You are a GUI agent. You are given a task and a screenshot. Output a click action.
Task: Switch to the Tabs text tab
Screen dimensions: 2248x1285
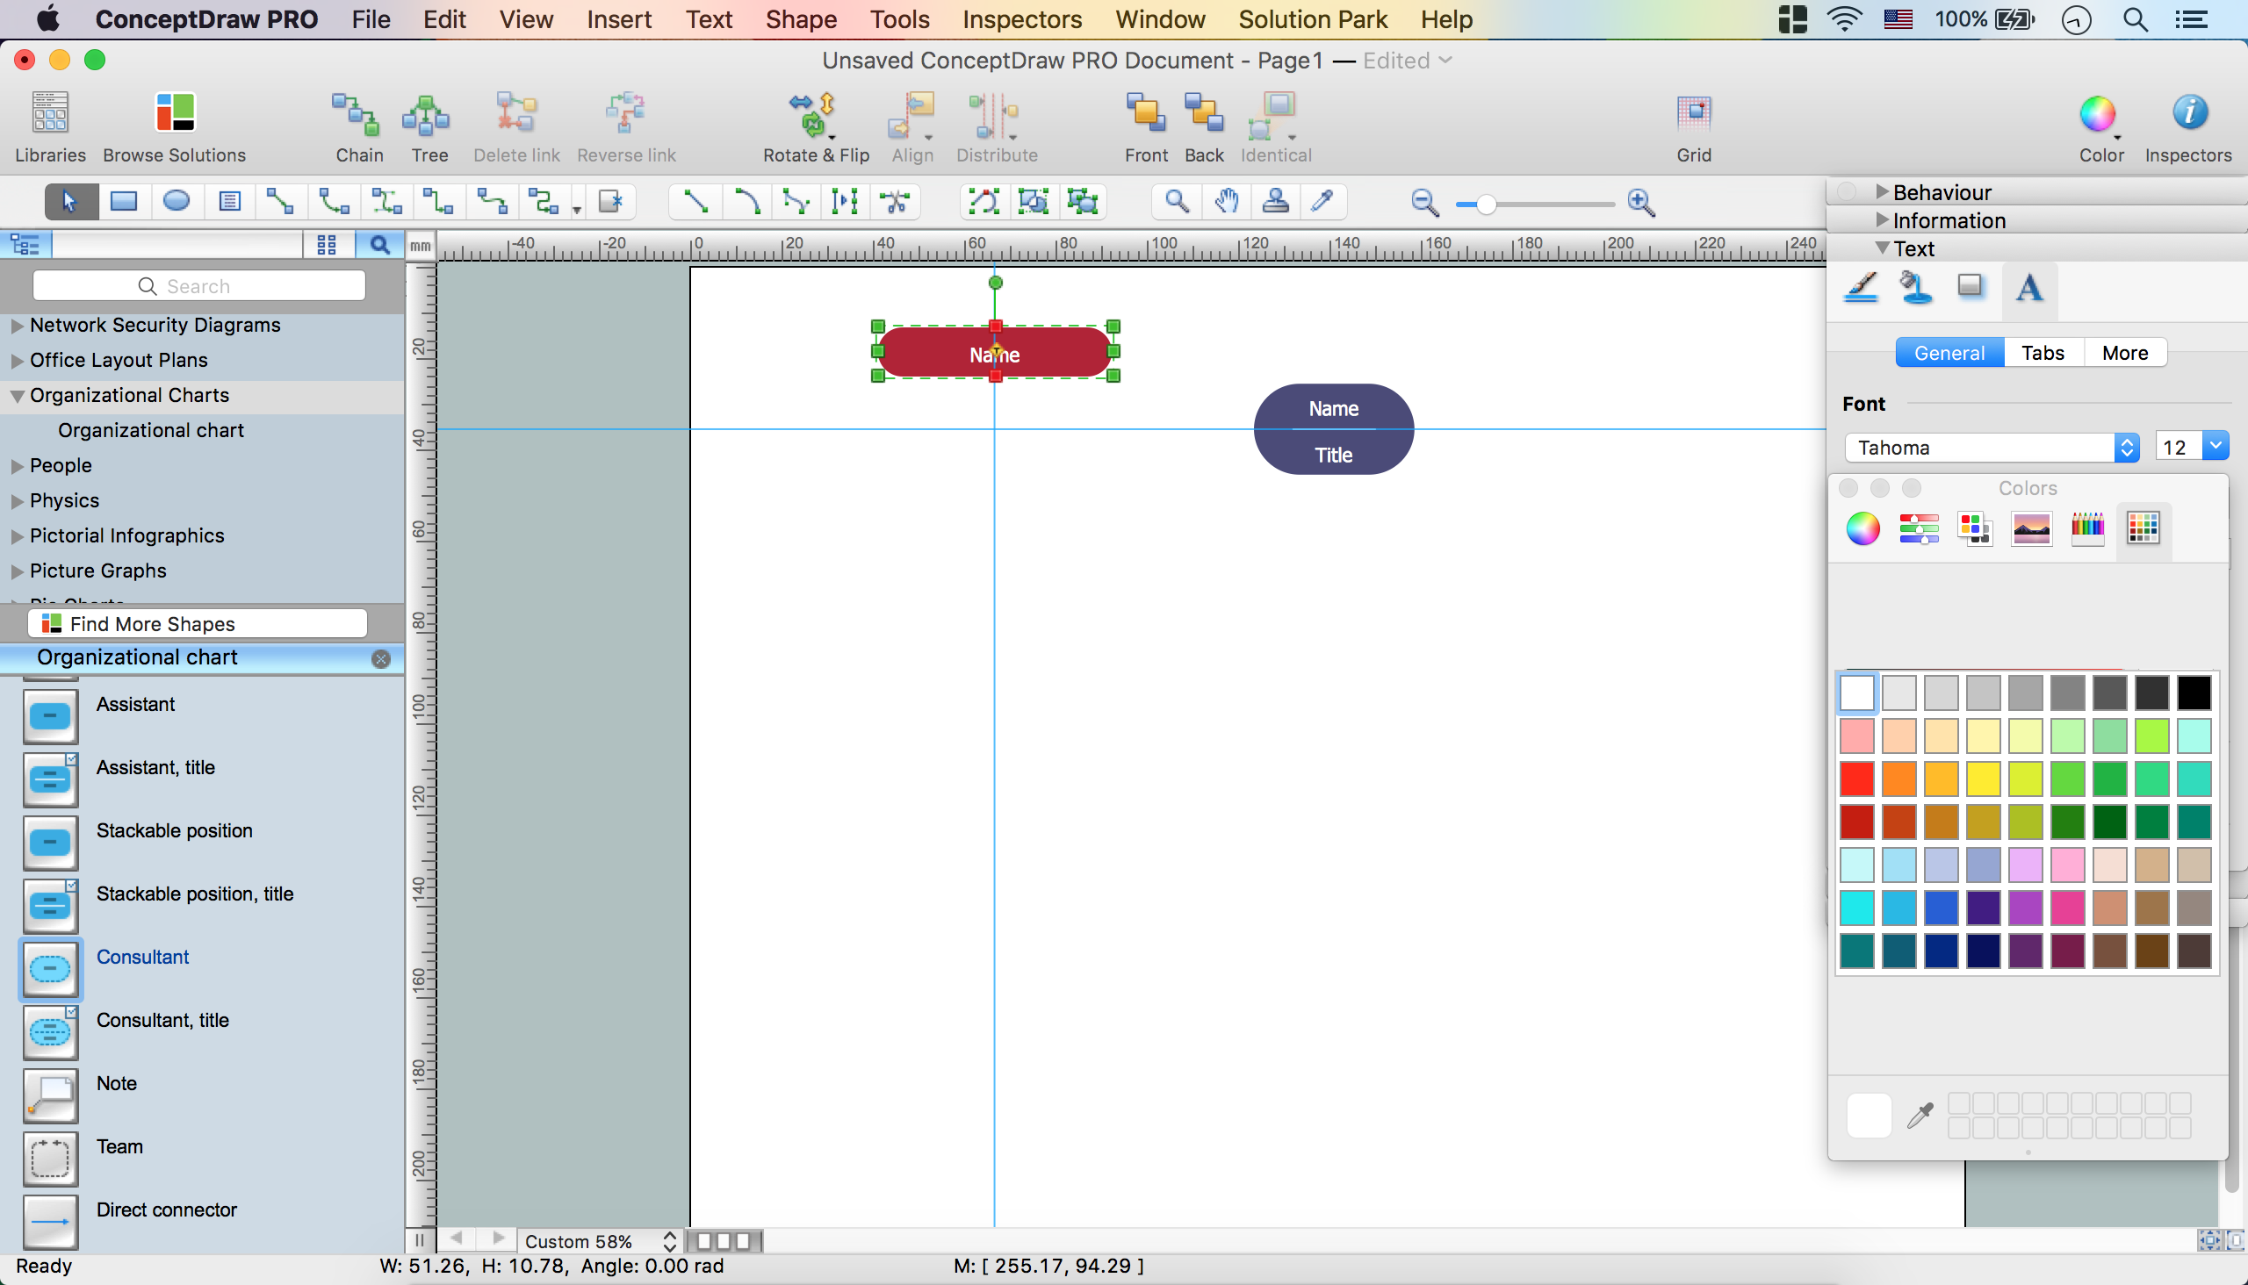pos(2043,353)
